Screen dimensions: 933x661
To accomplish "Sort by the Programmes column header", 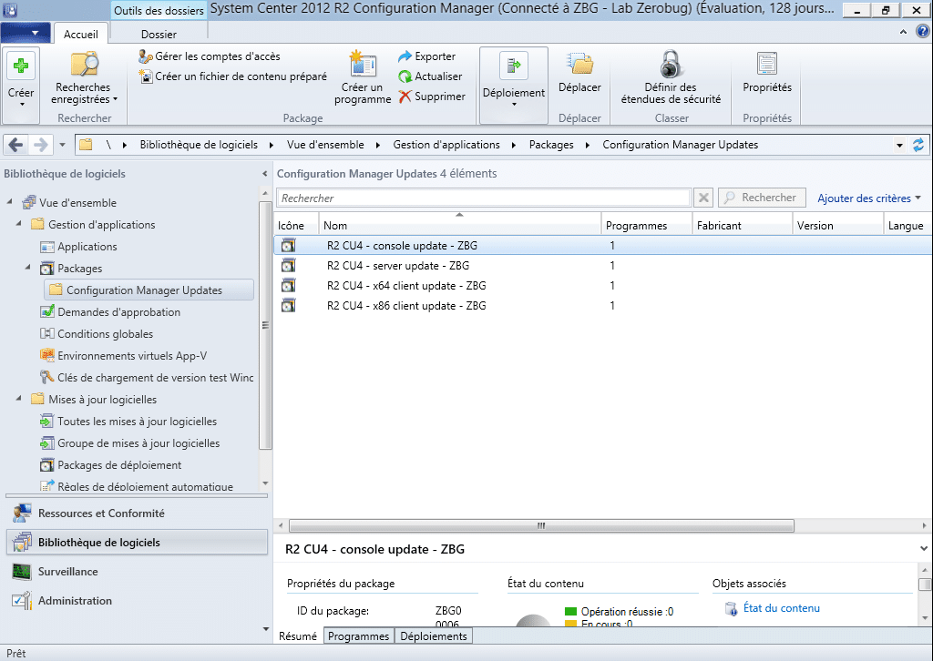I will coord(646,225).
